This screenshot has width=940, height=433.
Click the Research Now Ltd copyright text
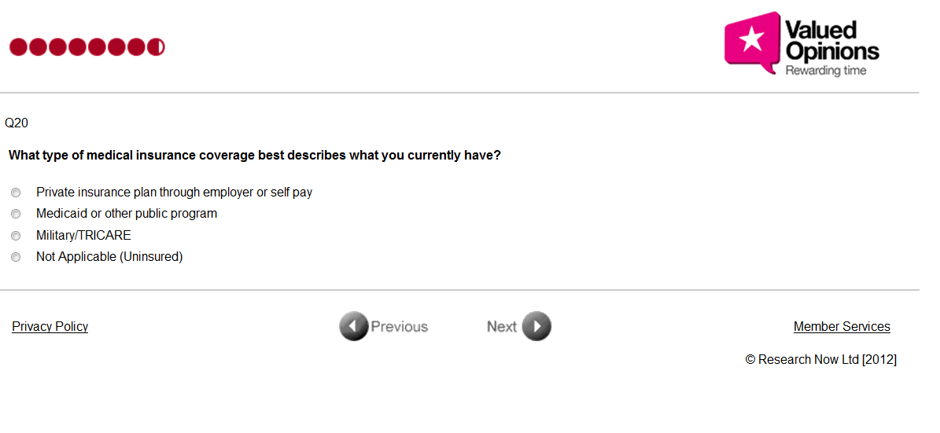tap(820, 360)
